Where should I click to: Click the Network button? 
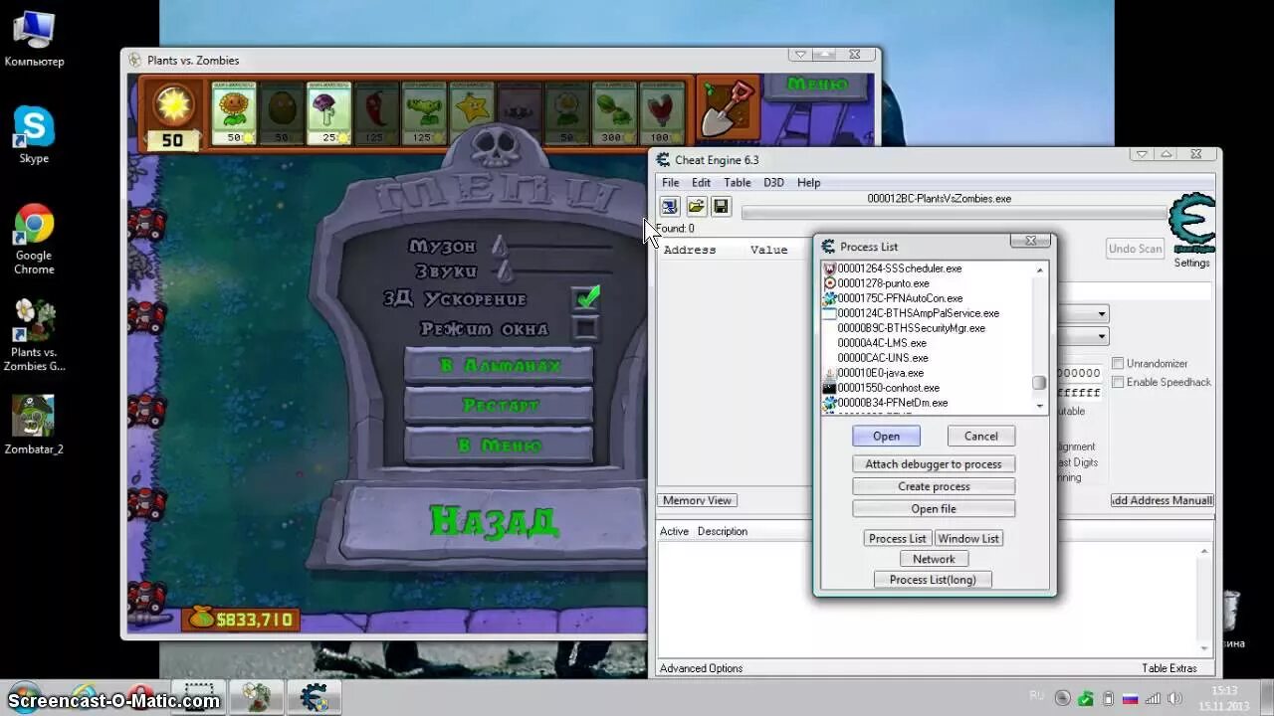[934, 559]
